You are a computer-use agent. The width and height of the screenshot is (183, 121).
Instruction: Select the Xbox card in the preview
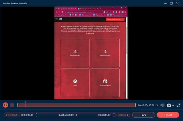(x=75, y=83)
